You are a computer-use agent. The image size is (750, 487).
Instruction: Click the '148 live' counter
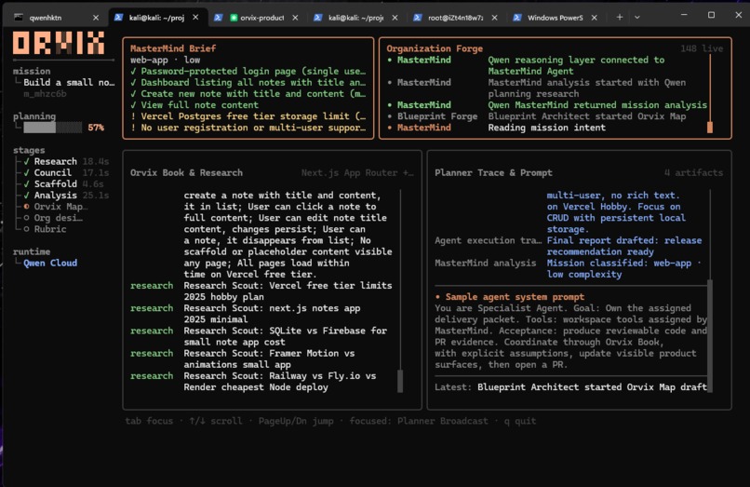click(702, 48)
